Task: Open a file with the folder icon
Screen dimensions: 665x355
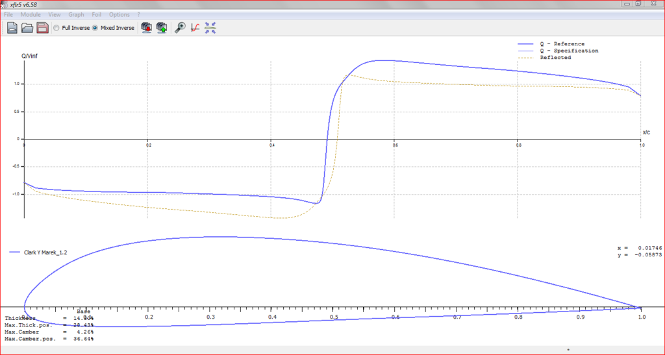Action: tap(27, 28)
